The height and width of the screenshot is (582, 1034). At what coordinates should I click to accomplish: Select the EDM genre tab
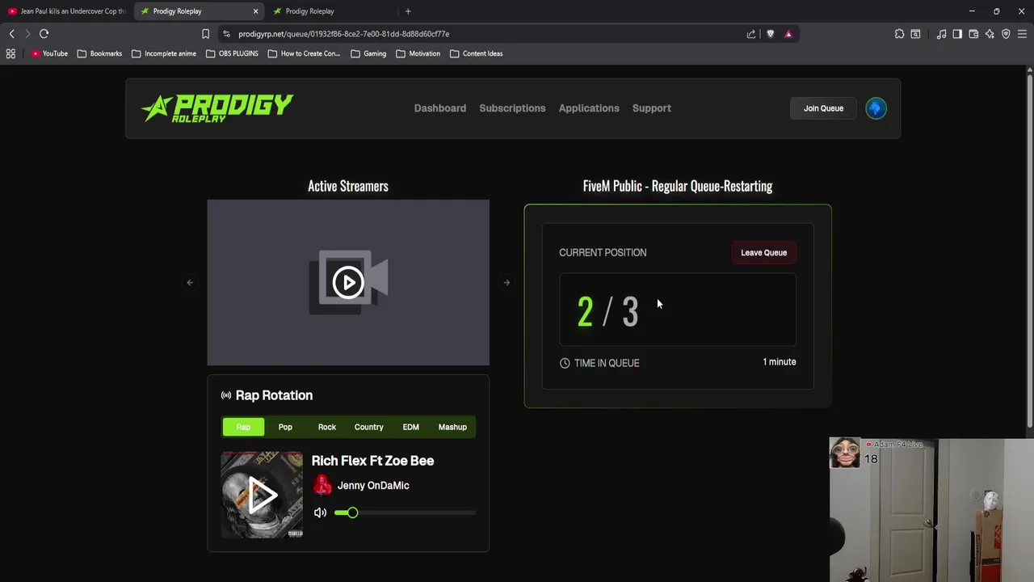point(411,427)
